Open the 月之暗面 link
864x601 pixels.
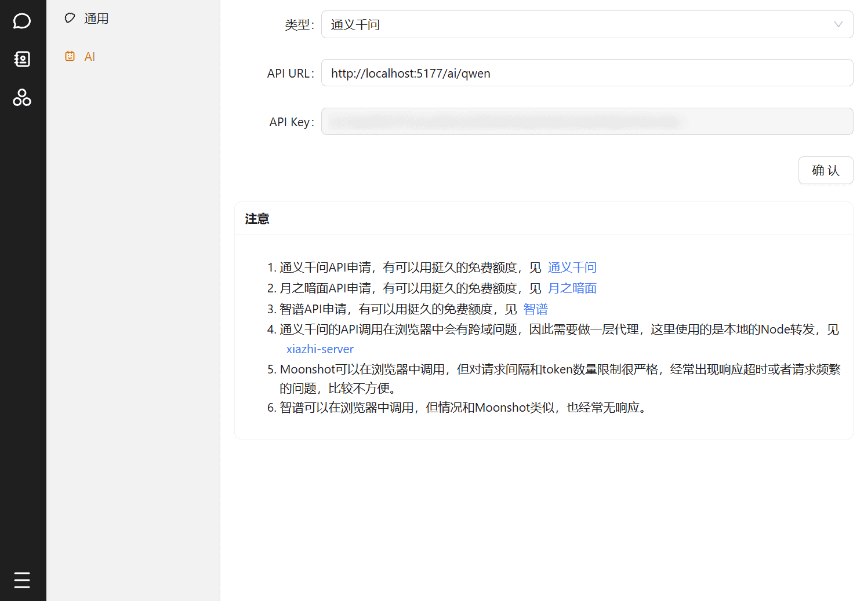572,288
